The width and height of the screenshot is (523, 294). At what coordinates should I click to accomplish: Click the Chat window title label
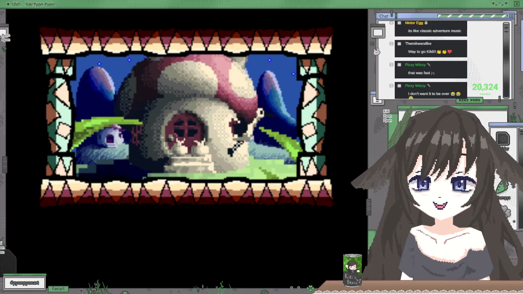pyautogui.click(x=384, y=16)
